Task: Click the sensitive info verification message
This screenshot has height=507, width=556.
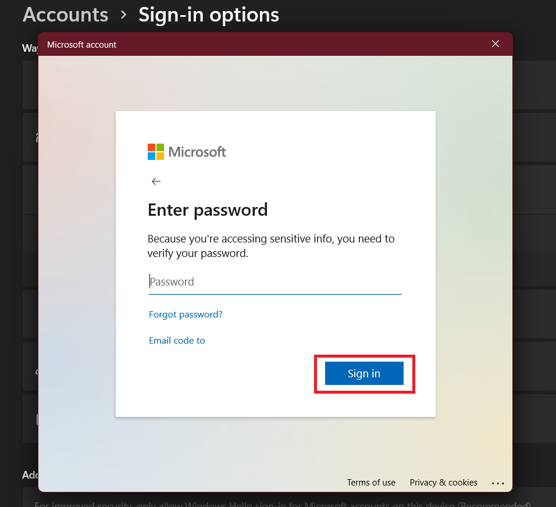Action: click(271, 246)
